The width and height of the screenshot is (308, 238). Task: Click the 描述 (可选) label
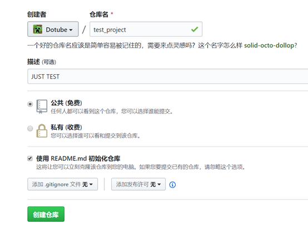42,62
